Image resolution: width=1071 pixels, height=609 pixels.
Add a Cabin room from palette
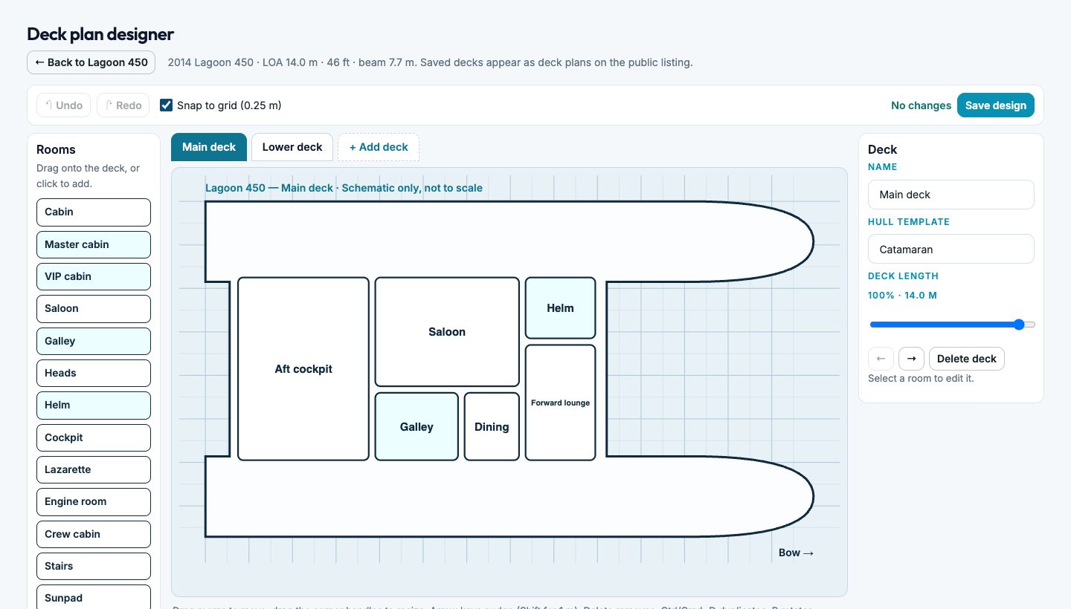point(94,212)
